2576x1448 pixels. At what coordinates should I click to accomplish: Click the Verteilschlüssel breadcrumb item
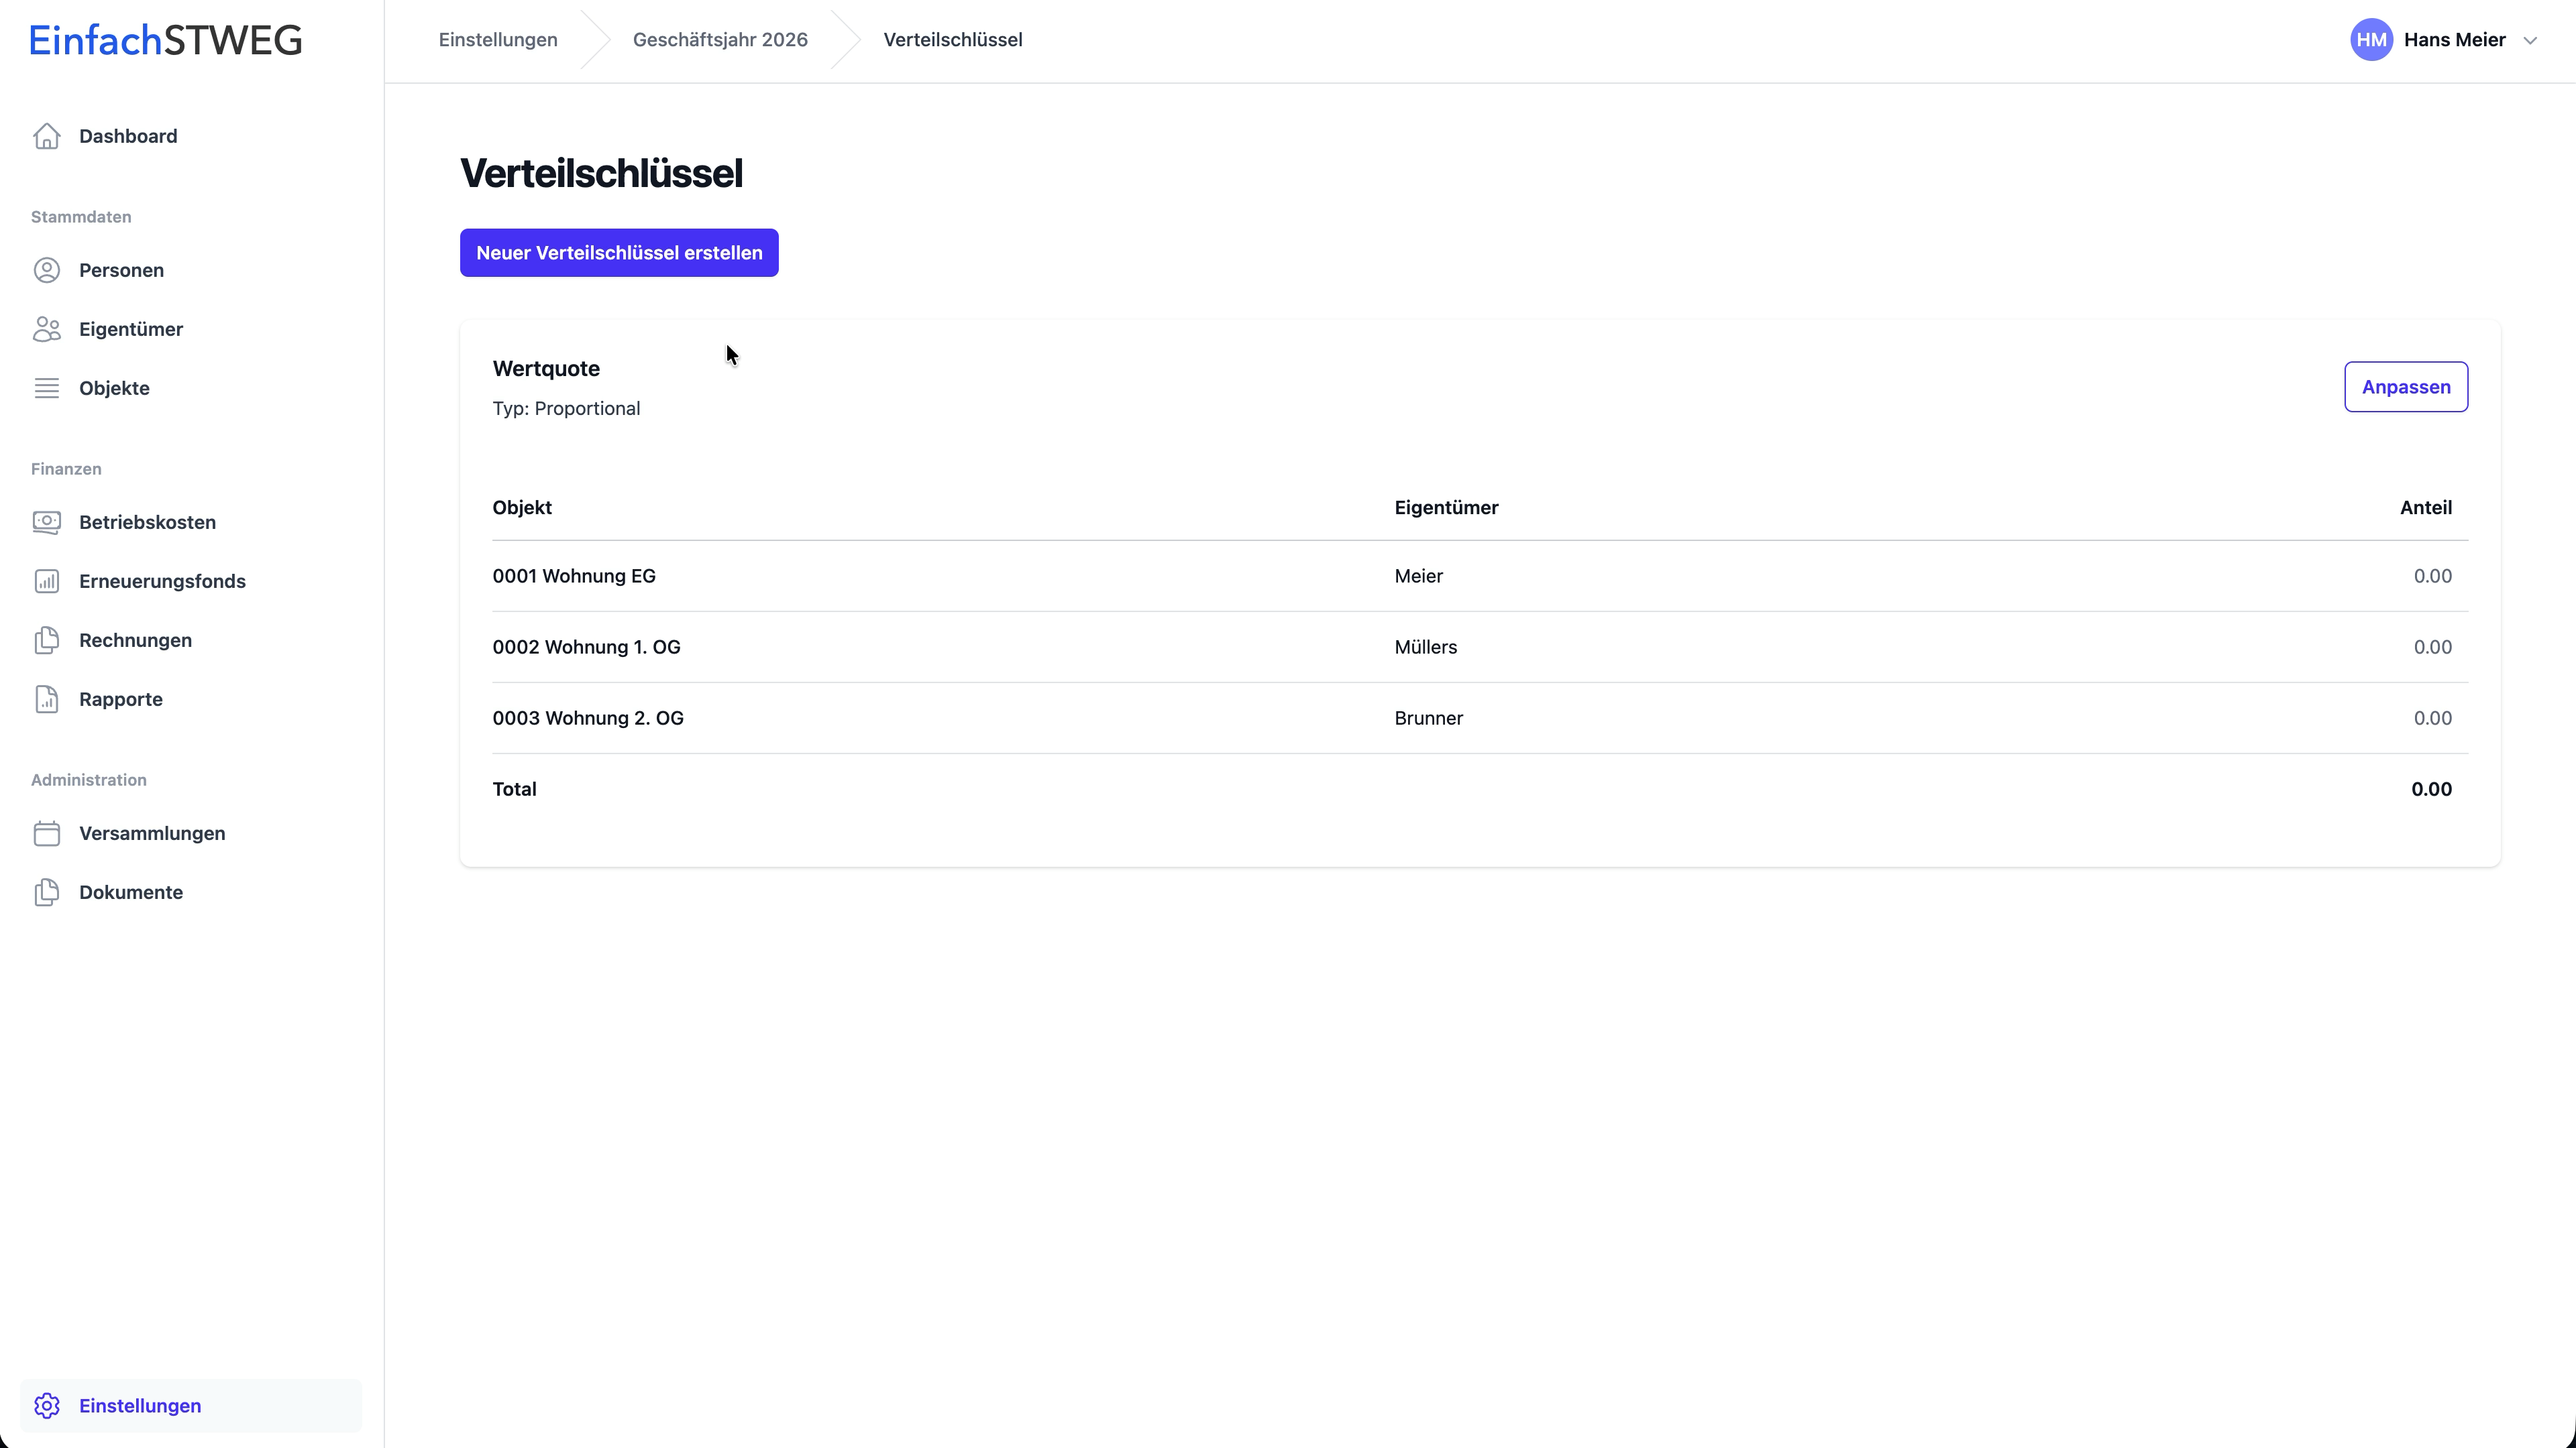pyautogui.click(x=952, y=40)
